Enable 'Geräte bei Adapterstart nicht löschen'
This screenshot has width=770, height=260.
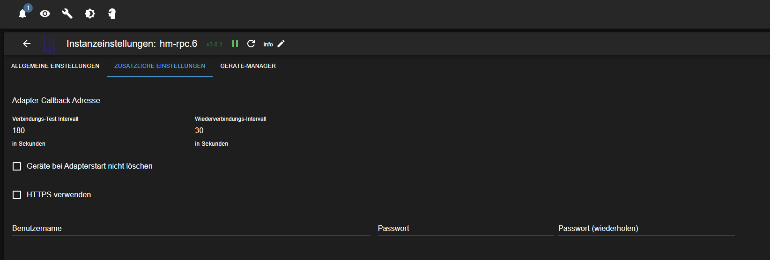click(x=17, y=166)
